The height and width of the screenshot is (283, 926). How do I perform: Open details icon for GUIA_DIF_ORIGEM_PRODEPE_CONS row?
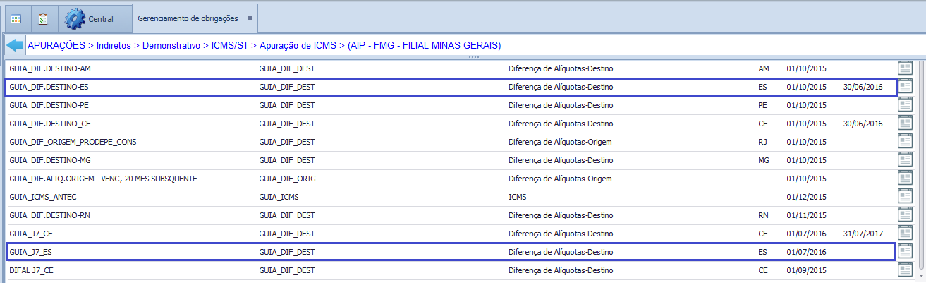pos(905,142)
